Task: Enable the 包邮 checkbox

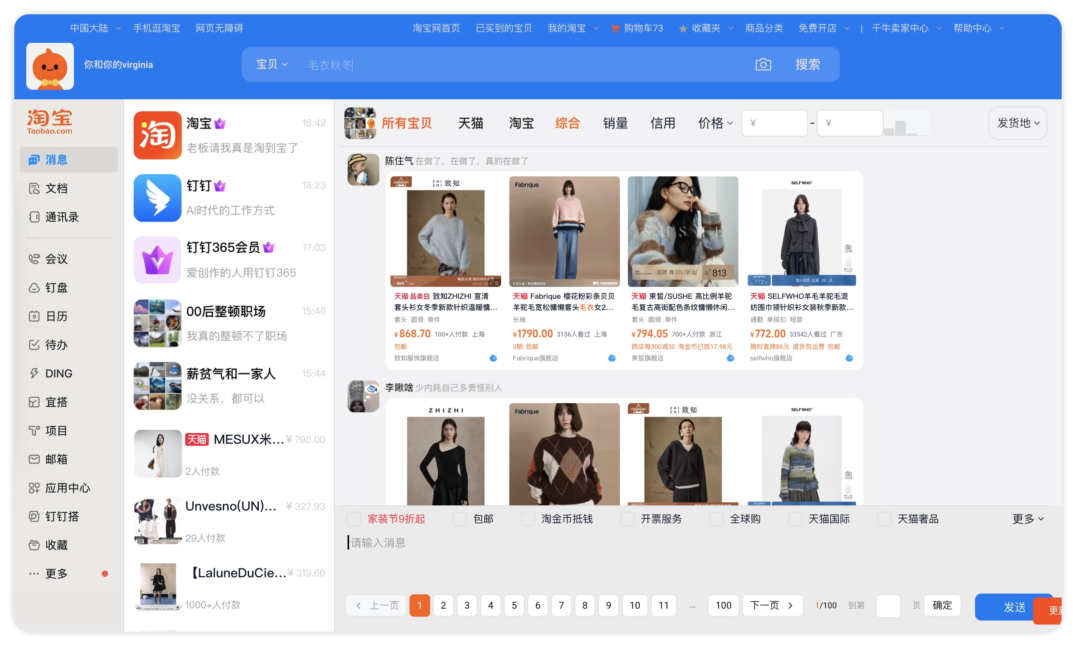Action: pyautogui.click(x=460, y=519)
